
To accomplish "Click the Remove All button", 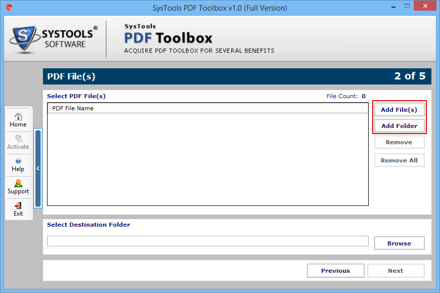I will [x=399, y=160].
